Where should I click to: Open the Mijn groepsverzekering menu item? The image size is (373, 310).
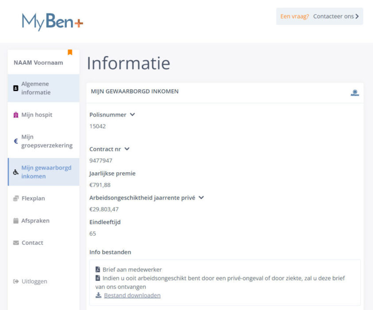(47, 141)
